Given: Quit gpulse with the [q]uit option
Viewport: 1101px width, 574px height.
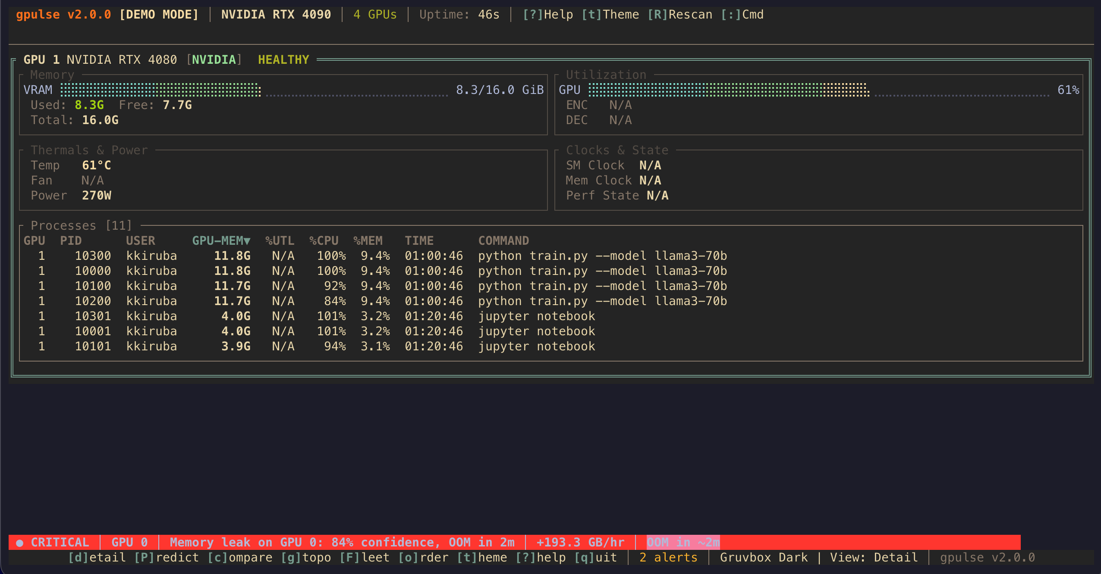Looking at the screenshot, I should coord(597,557).
